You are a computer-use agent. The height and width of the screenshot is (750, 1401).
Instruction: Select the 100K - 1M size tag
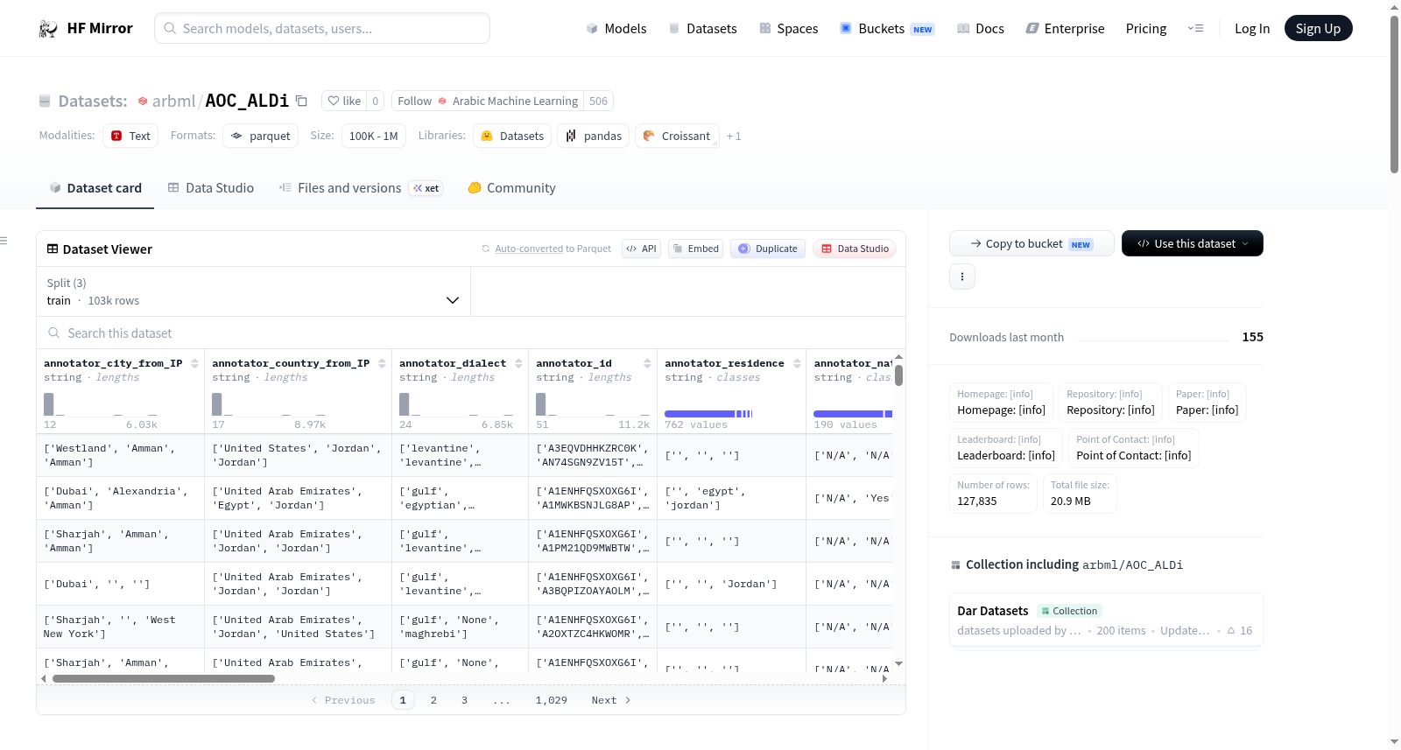(x=374, y=136)
